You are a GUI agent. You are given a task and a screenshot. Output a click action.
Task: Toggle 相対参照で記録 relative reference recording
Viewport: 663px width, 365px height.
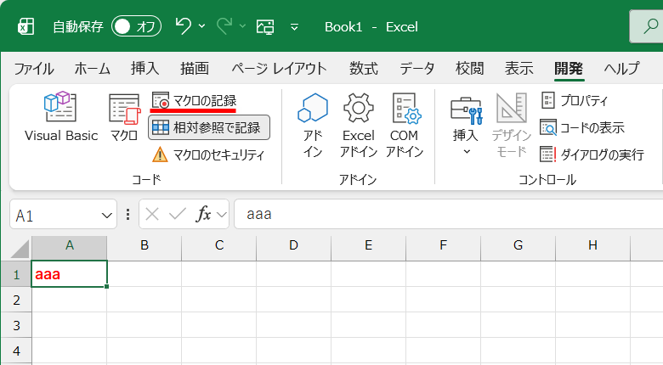(x=209, y=127)
